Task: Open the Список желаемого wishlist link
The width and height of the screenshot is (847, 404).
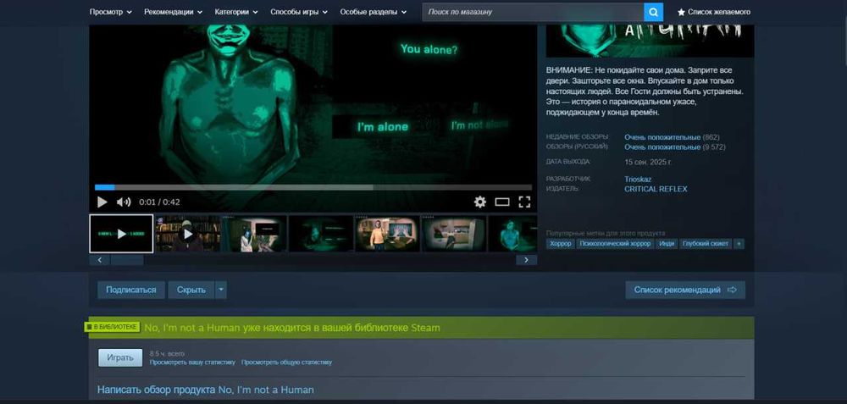Action: pos(713,12)
